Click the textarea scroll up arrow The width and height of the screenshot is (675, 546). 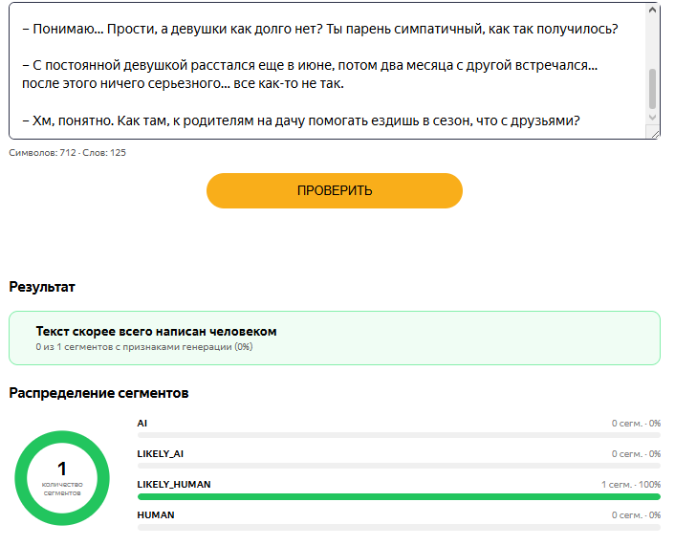[652, 10]
